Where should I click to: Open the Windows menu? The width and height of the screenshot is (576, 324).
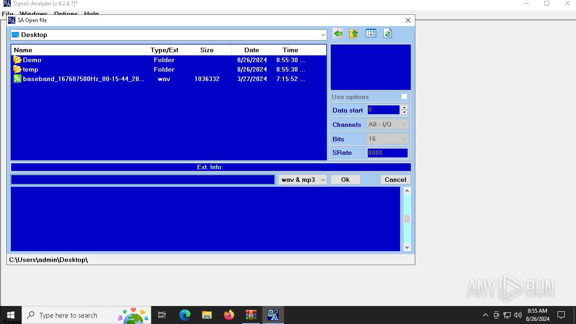(33, 14)
